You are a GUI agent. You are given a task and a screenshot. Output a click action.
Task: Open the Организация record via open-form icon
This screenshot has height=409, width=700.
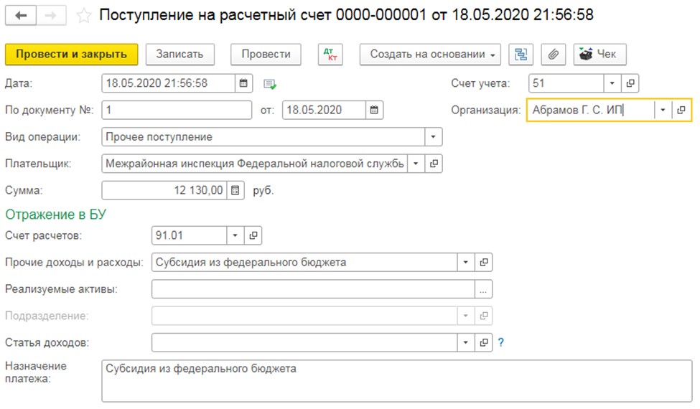pos(681,110)
